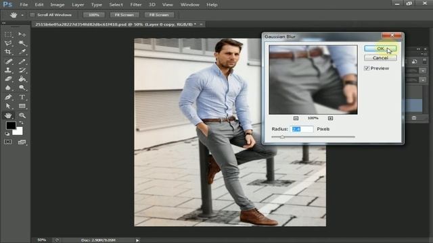The height and width of the screenshot is (243, 433).
Task: Select the History Brush tool
Action: [22, 70]
